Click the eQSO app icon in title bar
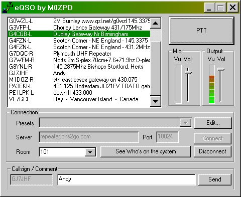The height and width of the screenshot is (197, 241). tap(8, 8)
